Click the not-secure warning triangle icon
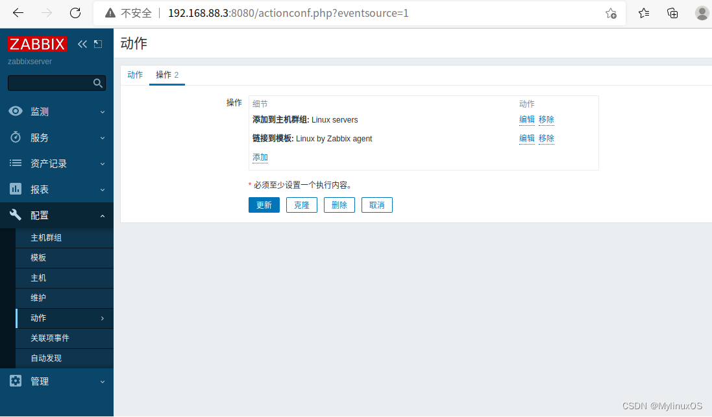712x417 pixels. click(110, 13)
